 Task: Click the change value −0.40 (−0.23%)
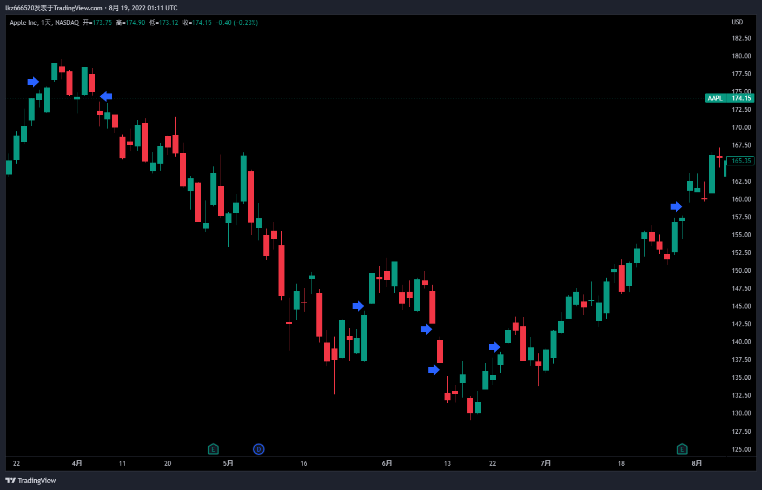237,23
